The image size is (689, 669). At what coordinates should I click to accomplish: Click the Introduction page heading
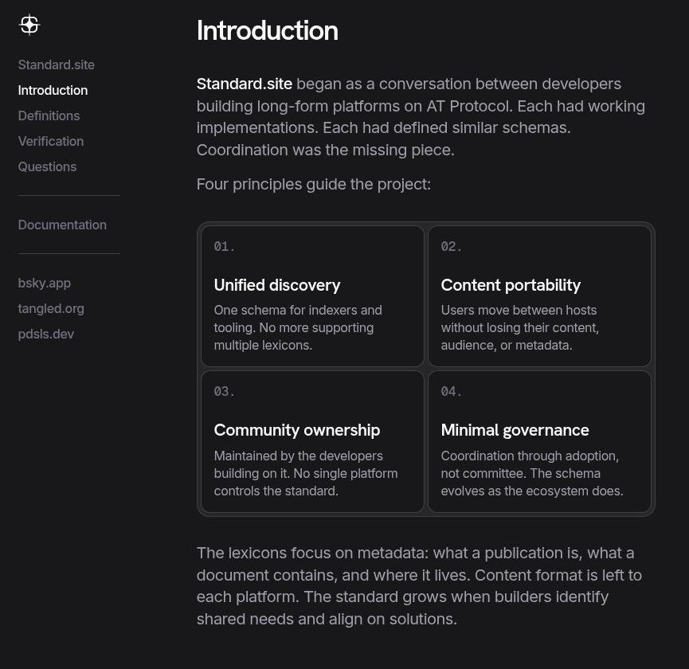tap(267, 30)
